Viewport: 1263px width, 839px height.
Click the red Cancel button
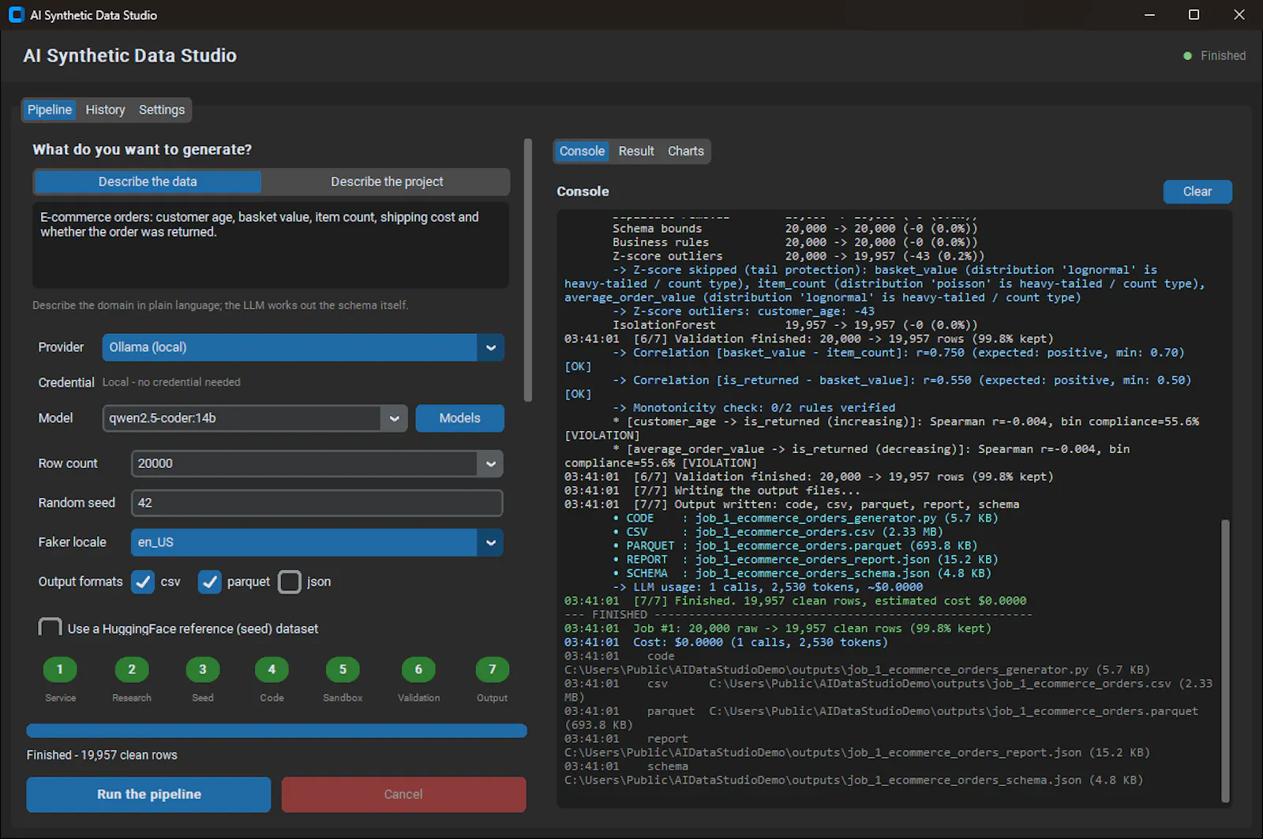point(403,795)
